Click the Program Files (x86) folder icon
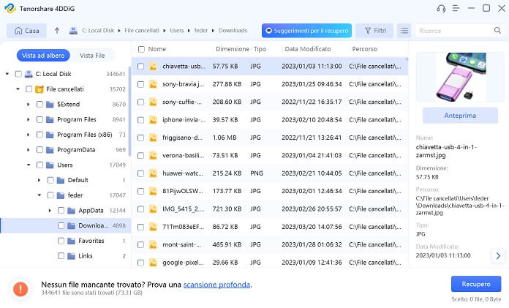 point(50,135)
